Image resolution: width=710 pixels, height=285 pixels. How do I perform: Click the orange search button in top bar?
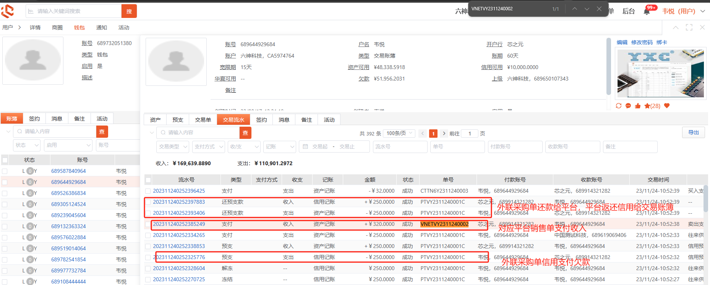129,11
